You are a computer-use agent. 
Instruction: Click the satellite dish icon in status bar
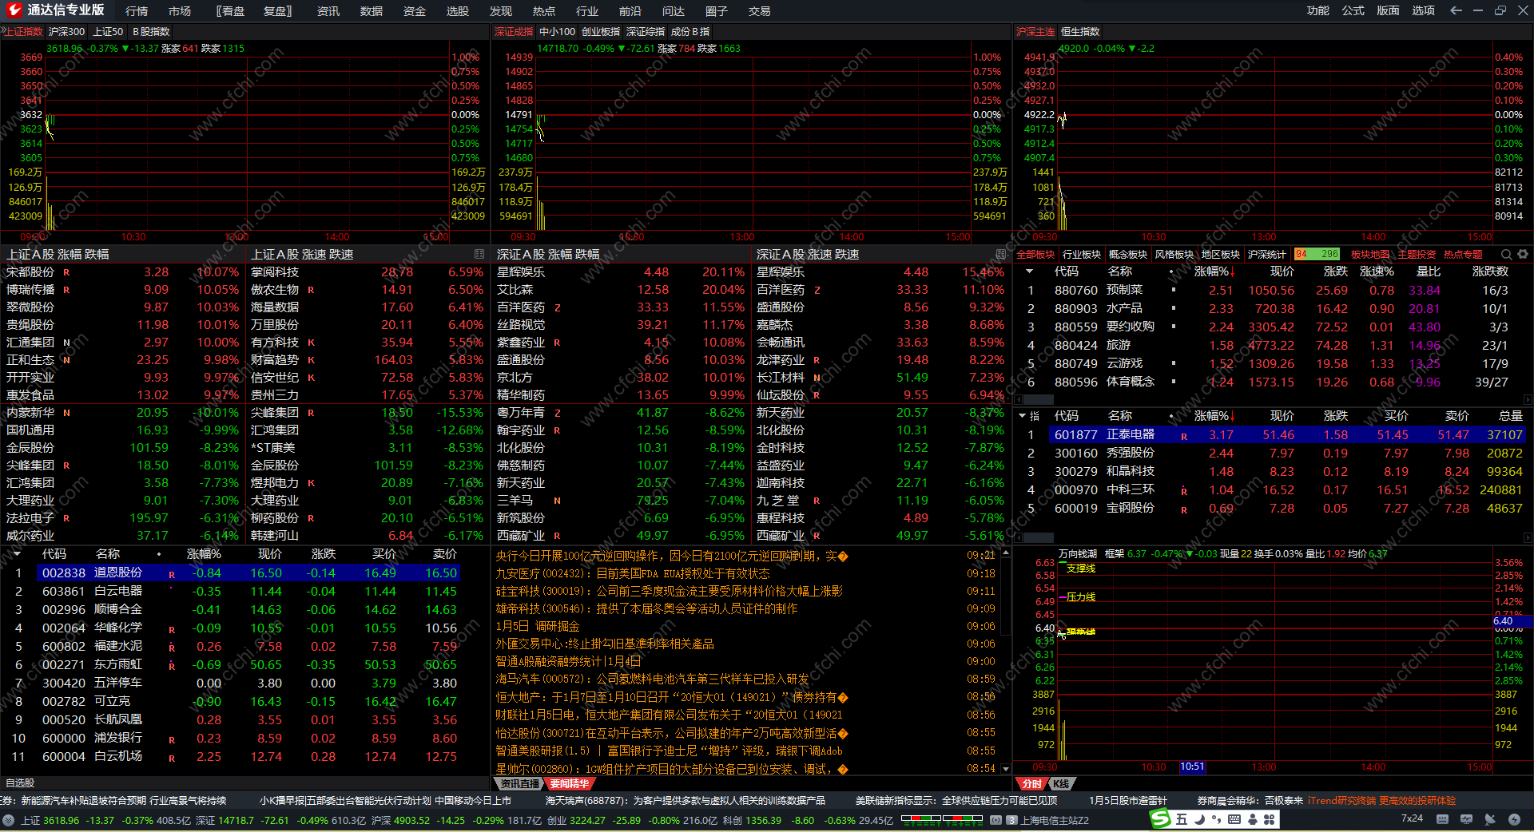[x=1490, y=819]
